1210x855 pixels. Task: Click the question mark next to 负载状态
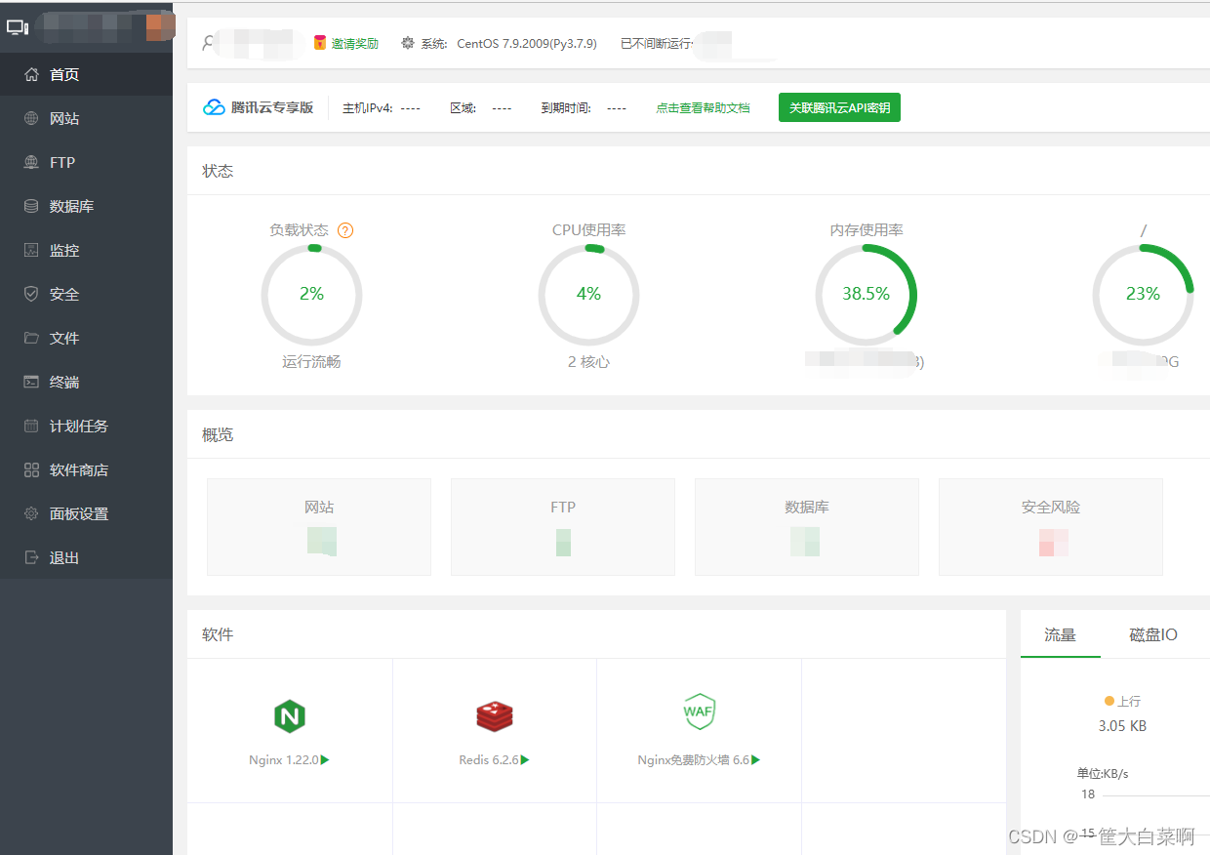click(x=345, y=230)
